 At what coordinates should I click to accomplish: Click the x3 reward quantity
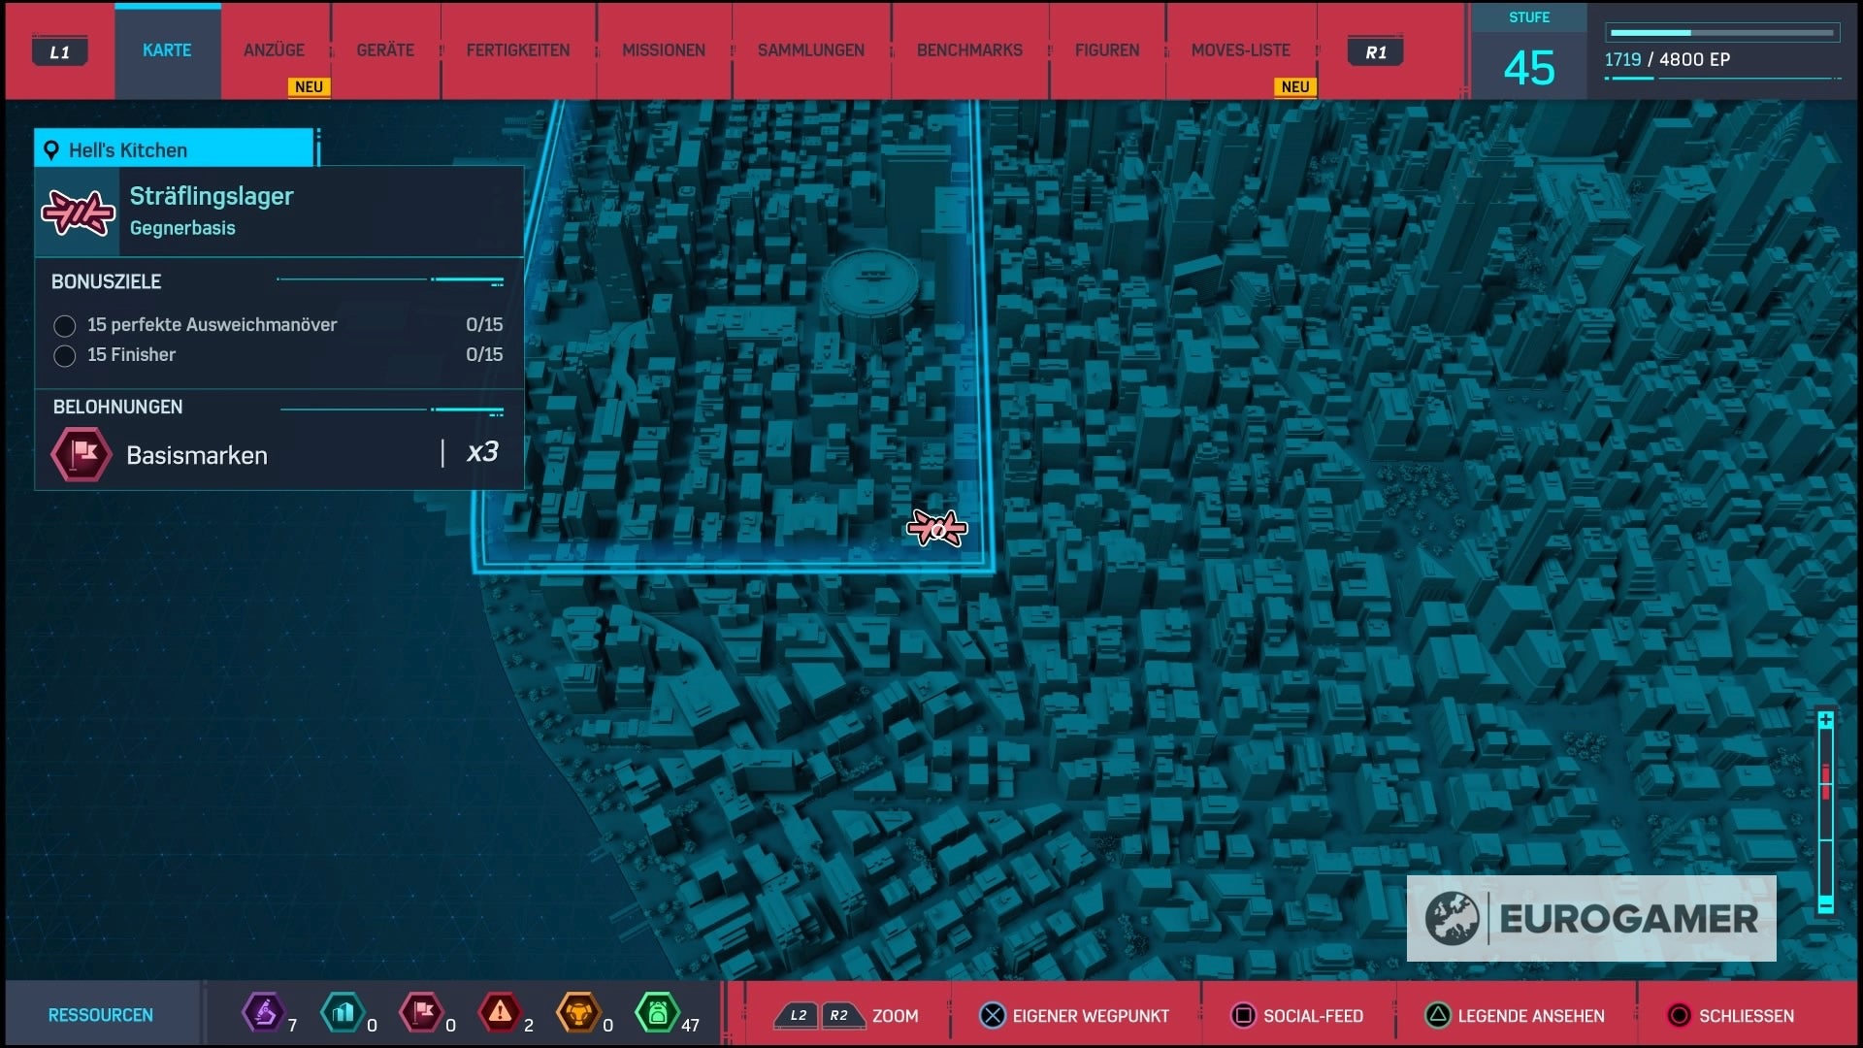coord(482,452)
